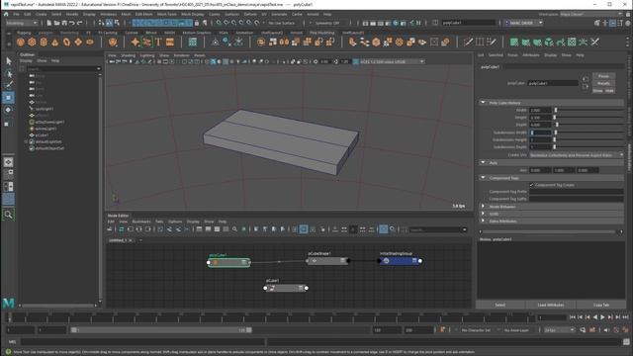Click the Open Scene folder icon

(x=56, y=23)
